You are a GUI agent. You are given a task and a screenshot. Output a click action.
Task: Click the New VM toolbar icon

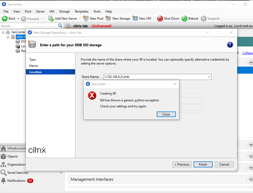pyautogui.click(x=135, y=18)
